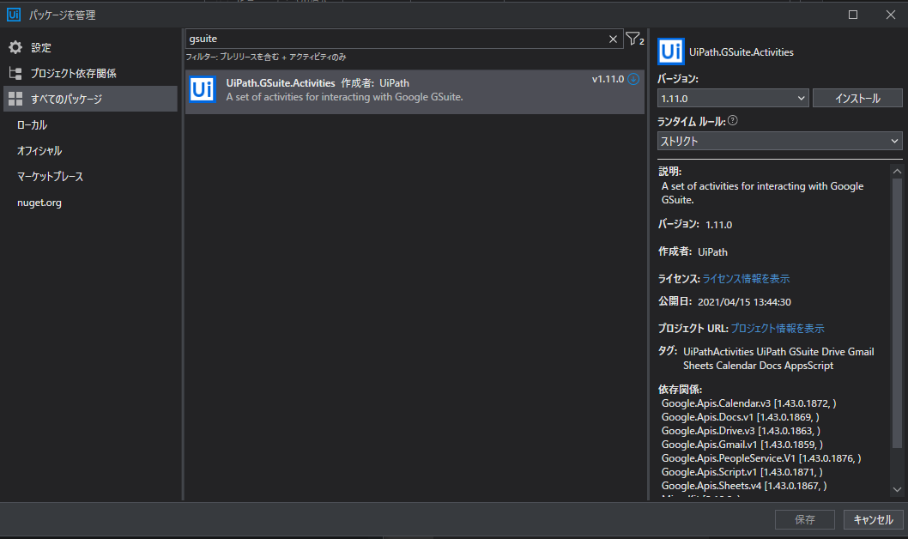The image size is (908, 539).
Task: Open the 設定 (Settings) gear icon
Action: (13, 47)
